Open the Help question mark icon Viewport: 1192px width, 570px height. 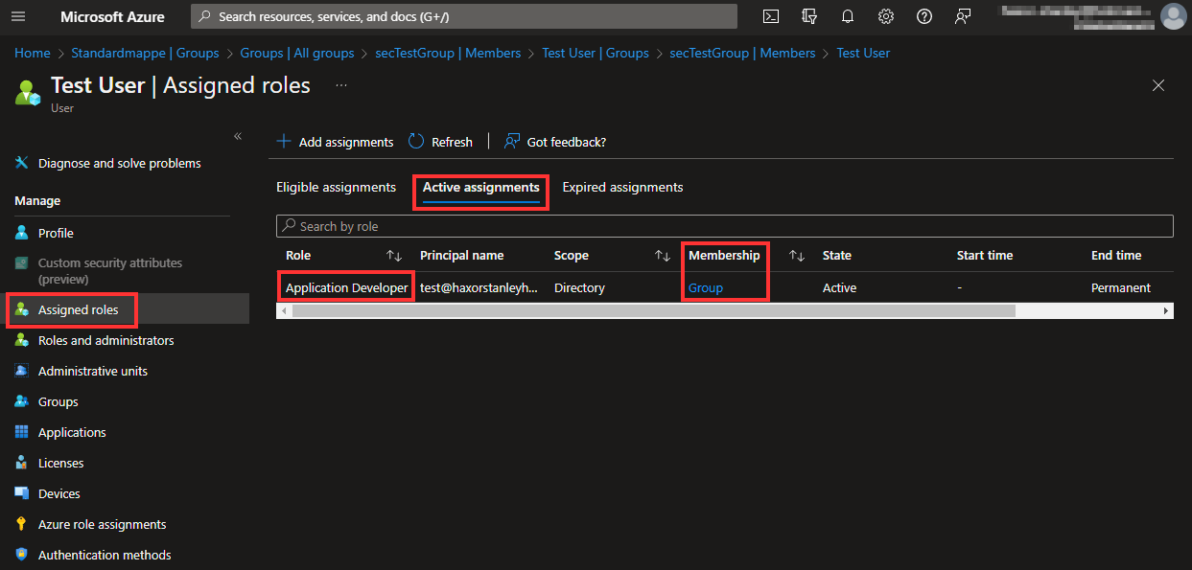924,16
